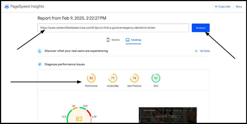
Task: Click the Accessibility label
Action: (113, 86)
